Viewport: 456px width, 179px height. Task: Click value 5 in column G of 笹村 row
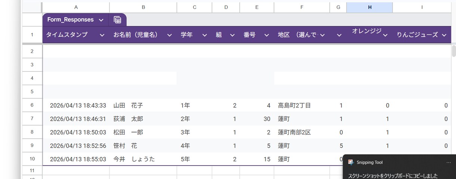[x=341, y=146]
